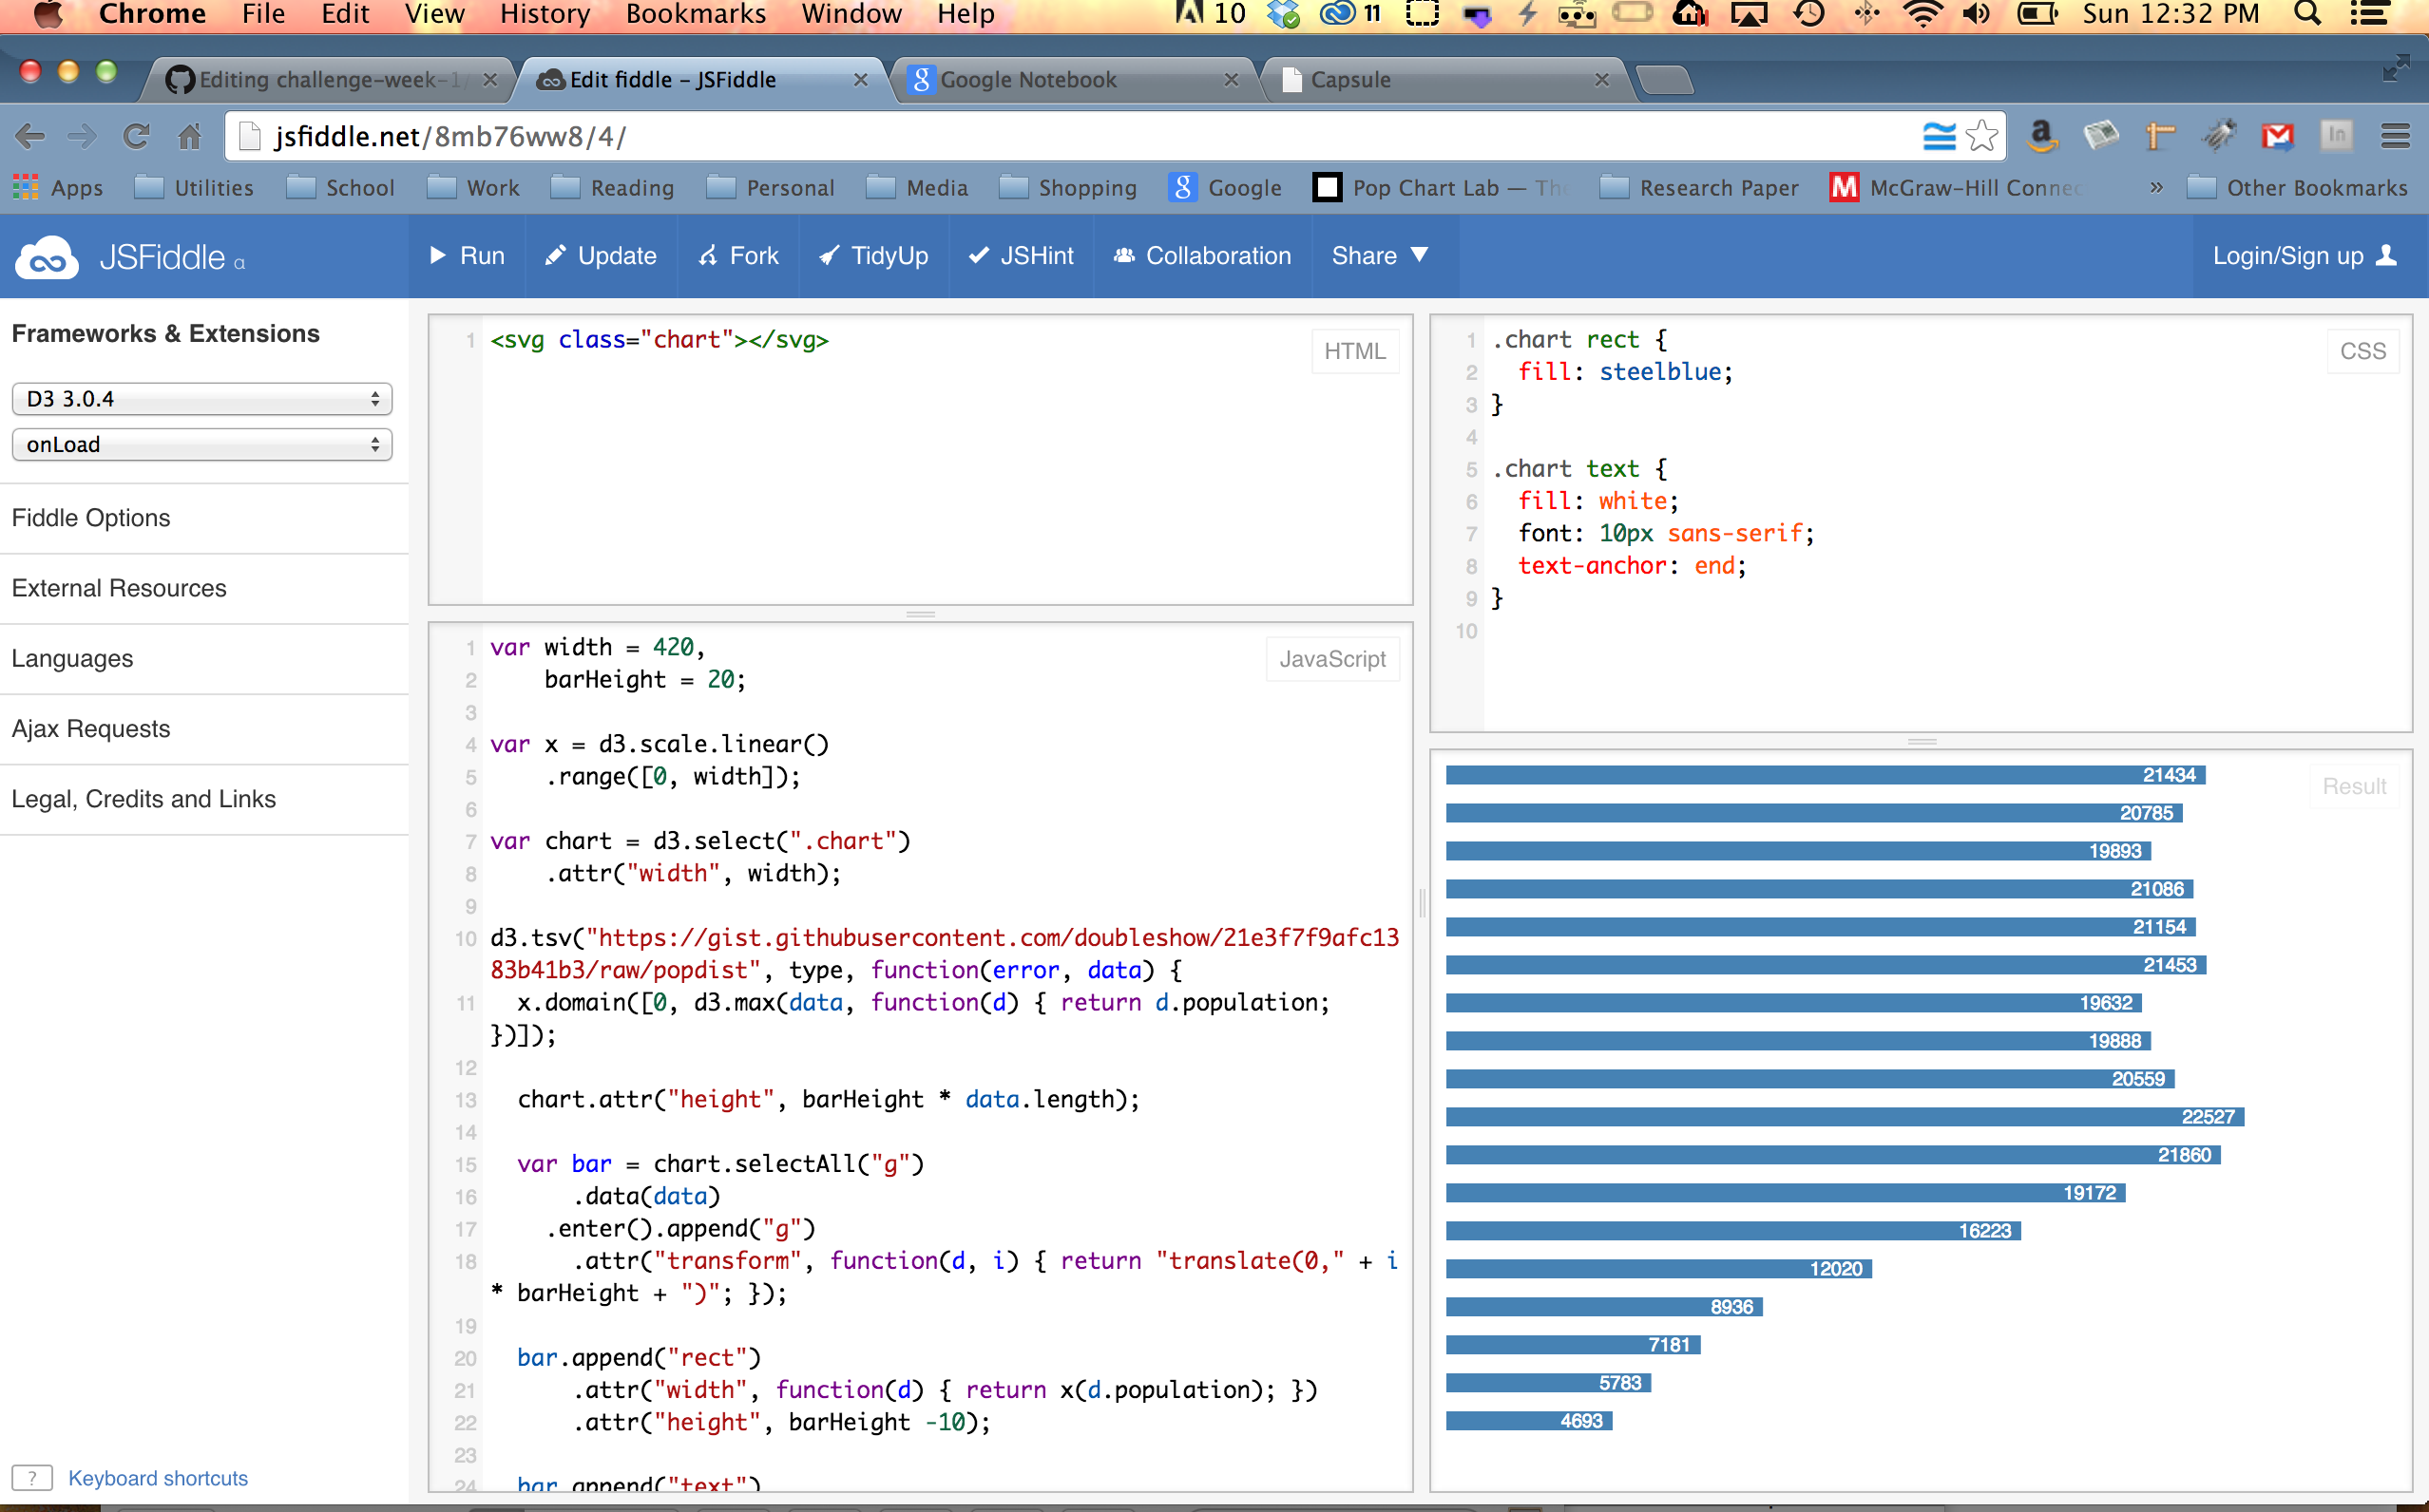Bookmark this page with the star
The image size is (2429, 1512).
(x=1981, y=136)
